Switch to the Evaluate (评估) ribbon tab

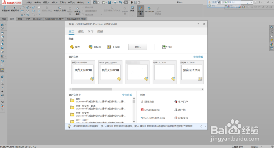(x=28, y=19)
